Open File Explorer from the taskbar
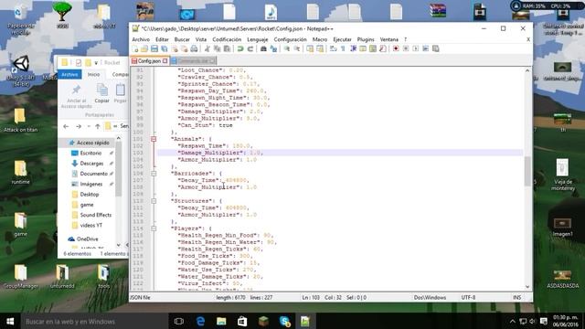The width and height of the screenshot is (585, 329). (x=221, y=321)
